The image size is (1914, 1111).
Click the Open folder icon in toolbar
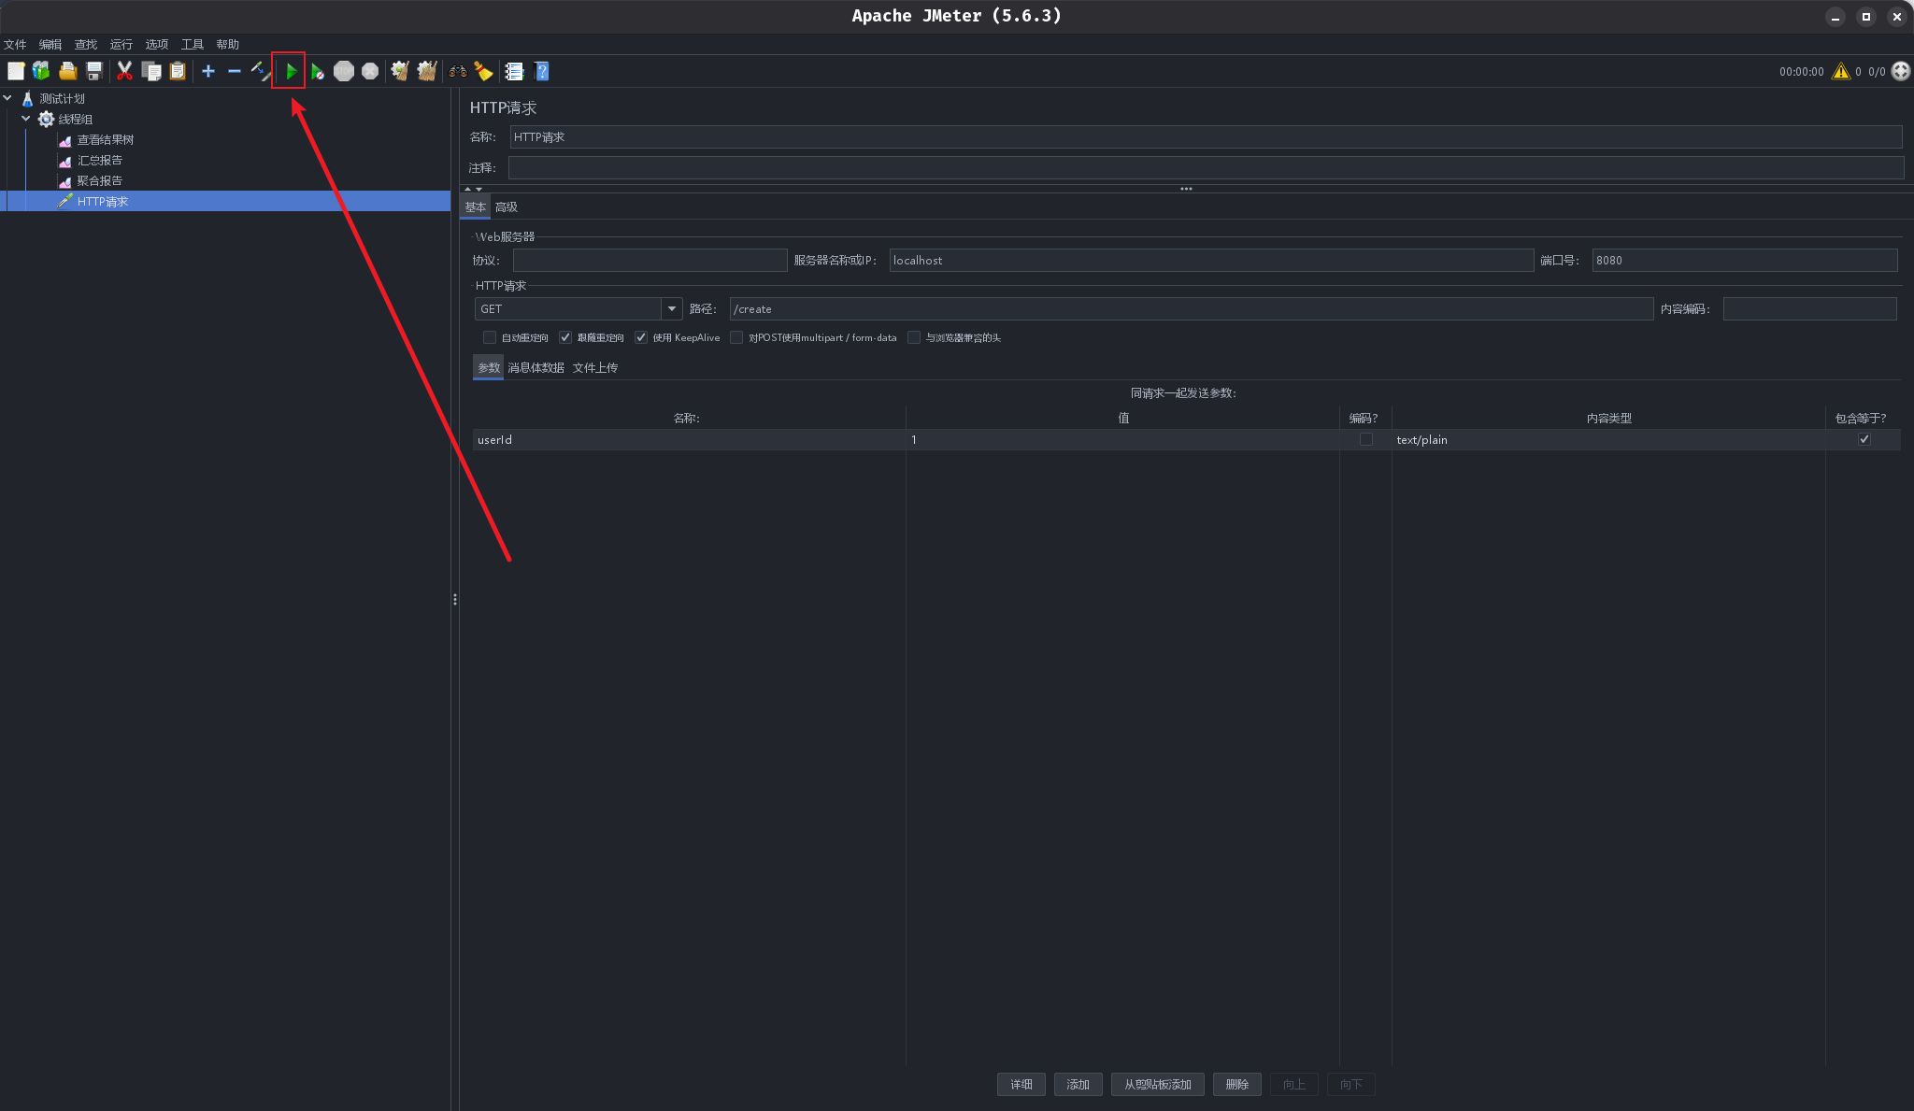click(x=67, y=71)
